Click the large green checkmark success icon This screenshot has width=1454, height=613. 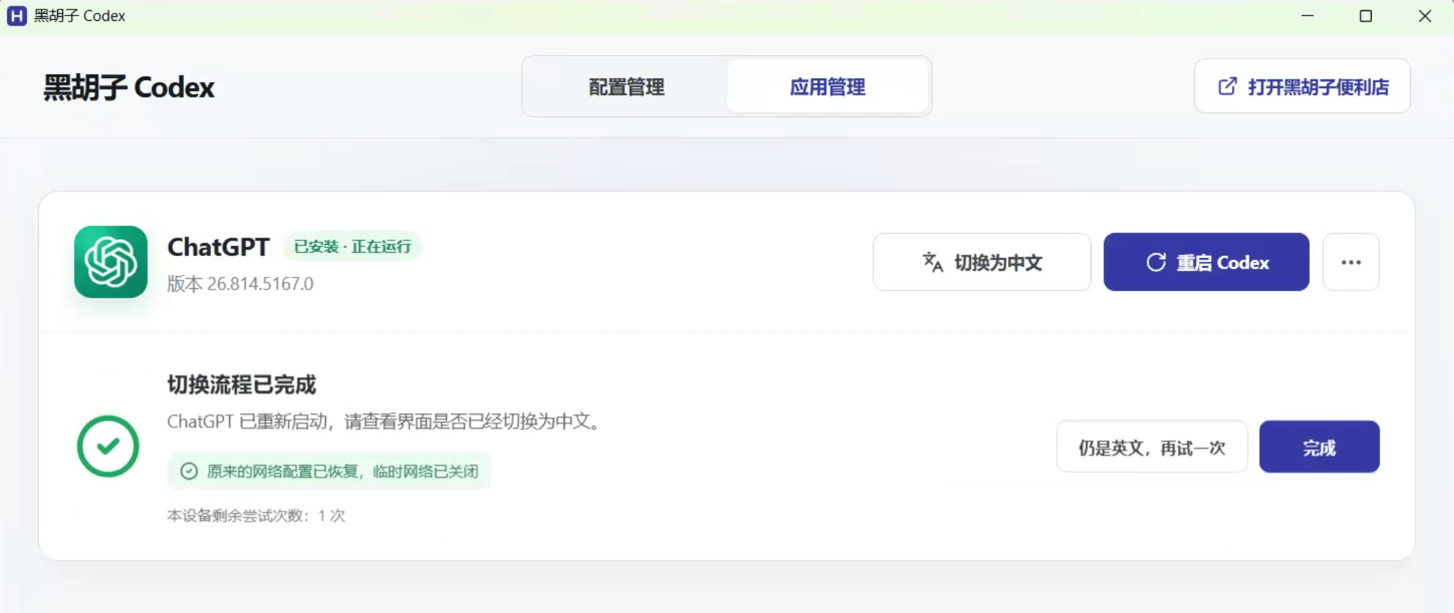pyautogui.click(x=108, y=446)
